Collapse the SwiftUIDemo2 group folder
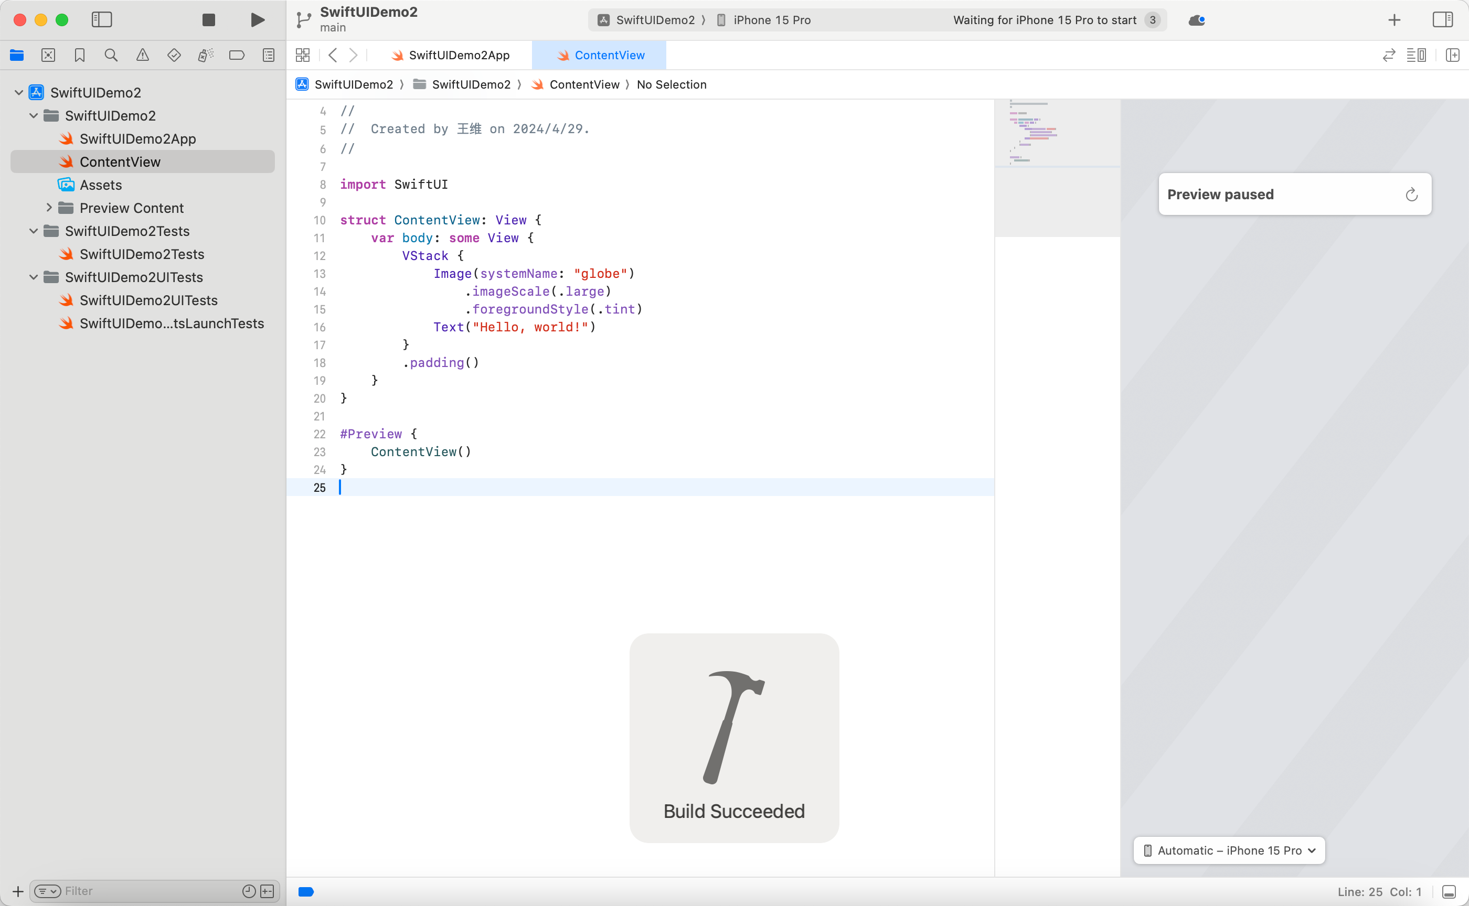Viewport: 1469px width, 906px height. 34,116
